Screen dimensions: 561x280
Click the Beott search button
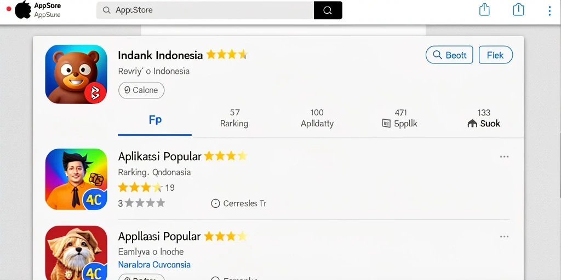[x=449, y=55]
